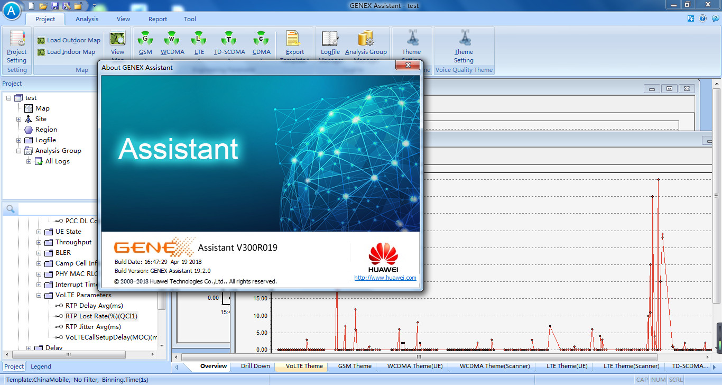Click Load Indoor Map
The height and width of the screenshot is (385, 722).
[x=69, y=51]
